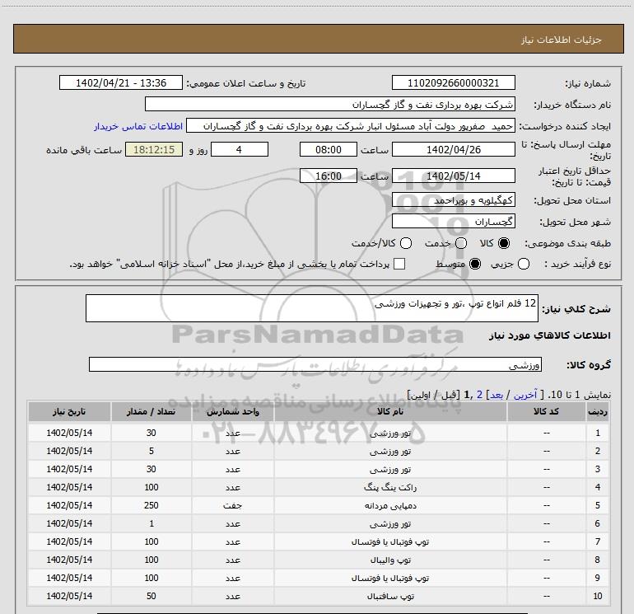
Task: Choose the جزیی purchase type radio
Action: (524, 264)
